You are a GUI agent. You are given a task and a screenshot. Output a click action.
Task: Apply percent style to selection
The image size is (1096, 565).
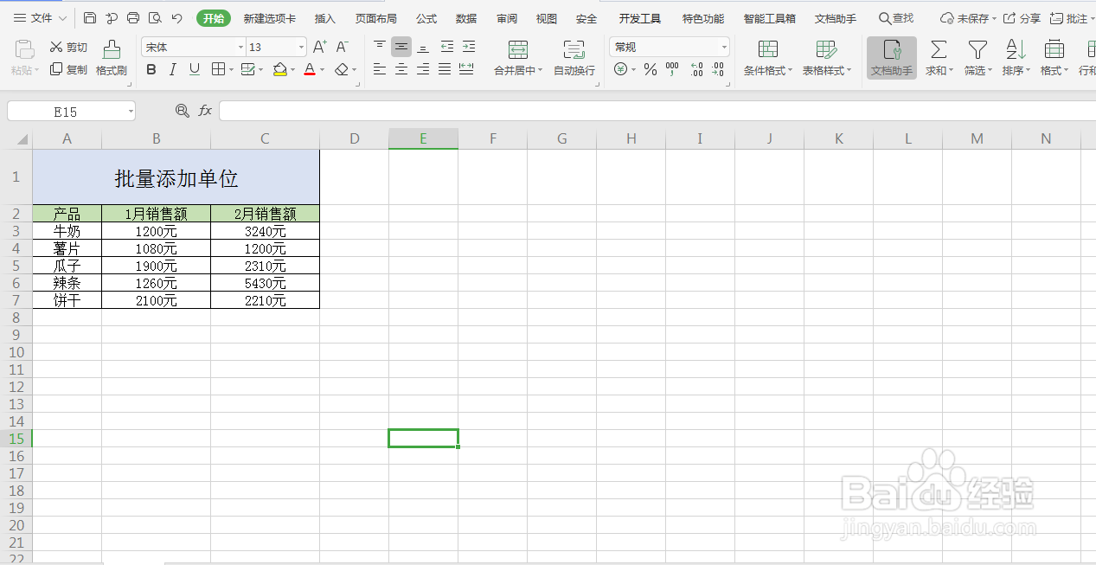pyautogui.click(x=650, y=70)
